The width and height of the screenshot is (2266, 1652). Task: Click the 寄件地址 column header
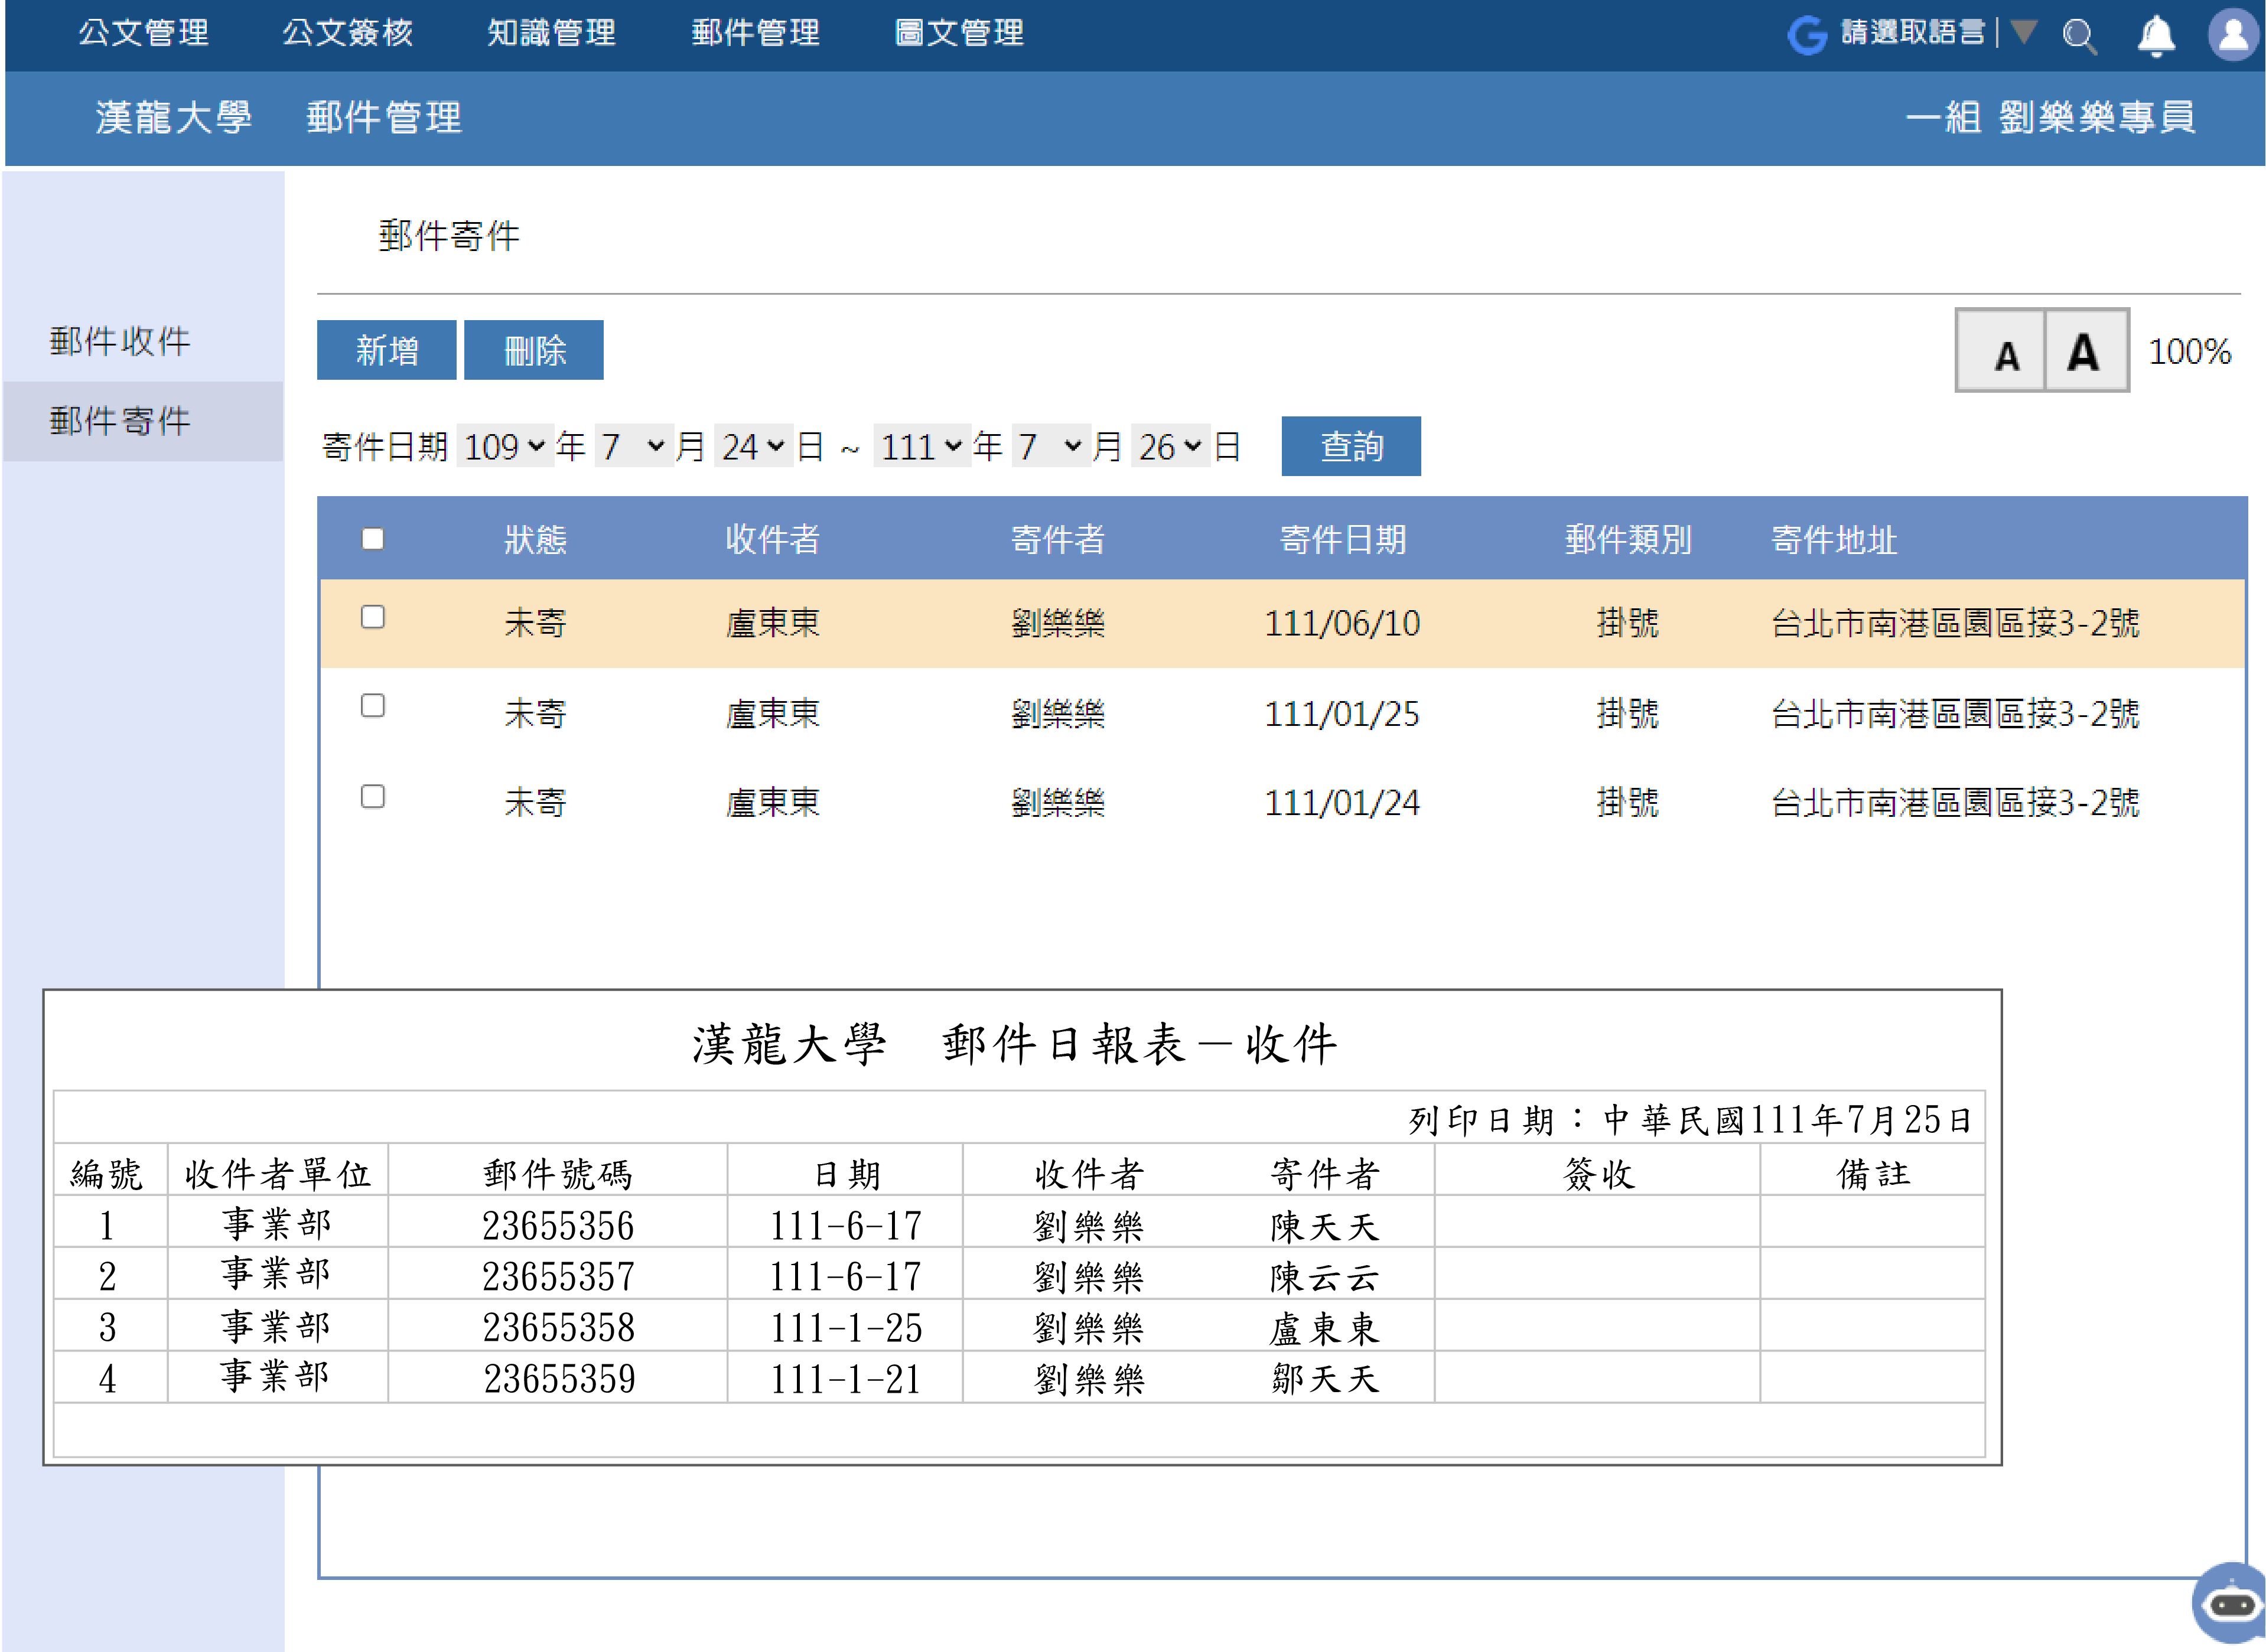tap(1834, 540)
